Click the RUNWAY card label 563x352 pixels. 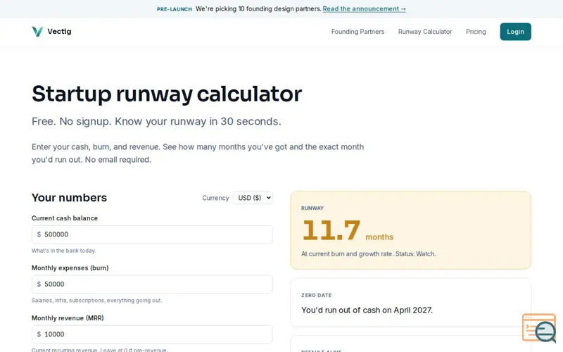312,208
